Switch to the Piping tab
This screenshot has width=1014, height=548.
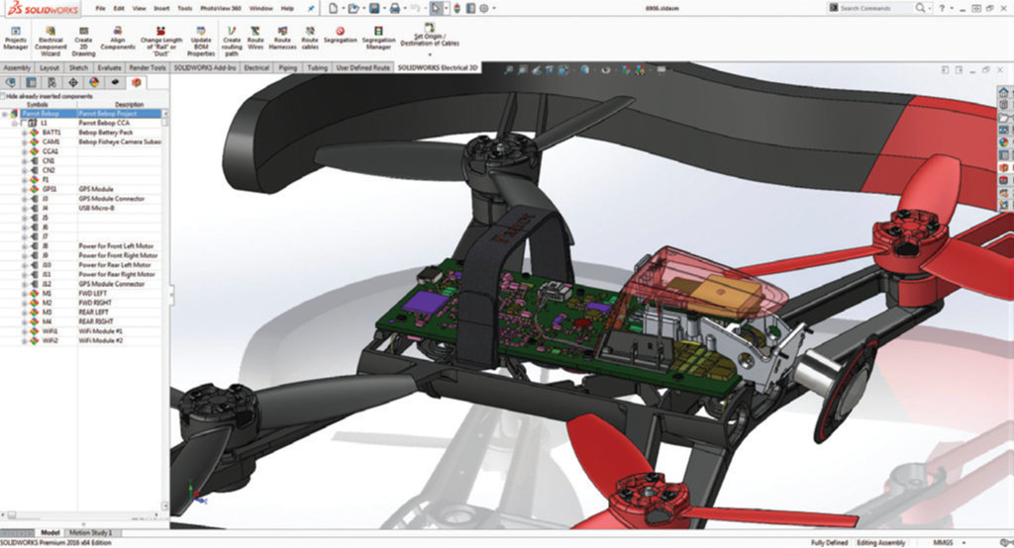point(286,68)
